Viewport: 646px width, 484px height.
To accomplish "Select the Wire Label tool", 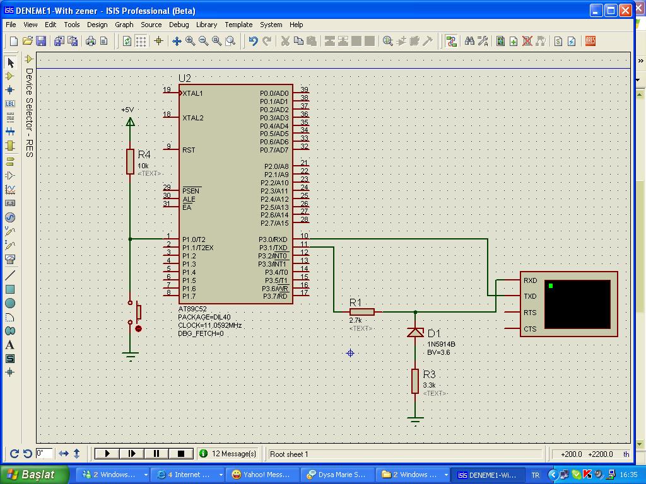I will (10, 103).
